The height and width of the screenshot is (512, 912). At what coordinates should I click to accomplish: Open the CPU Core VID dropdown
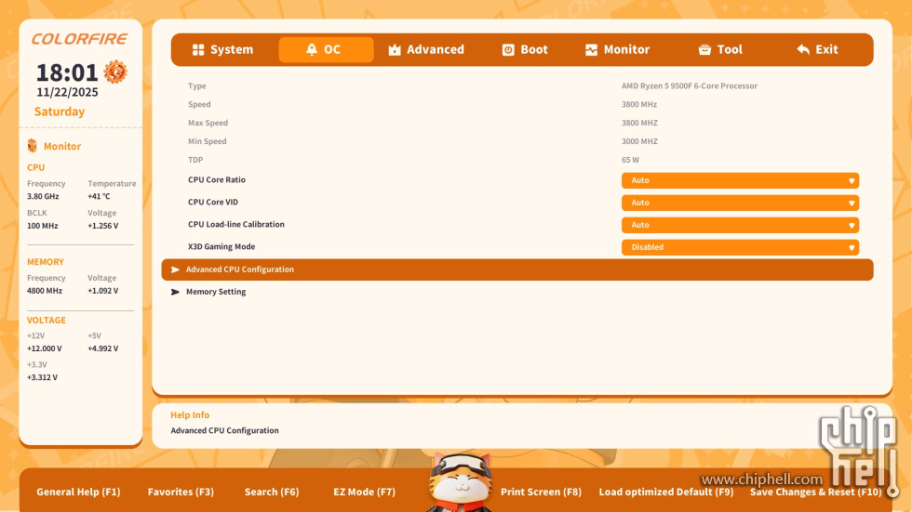point(740,203)
